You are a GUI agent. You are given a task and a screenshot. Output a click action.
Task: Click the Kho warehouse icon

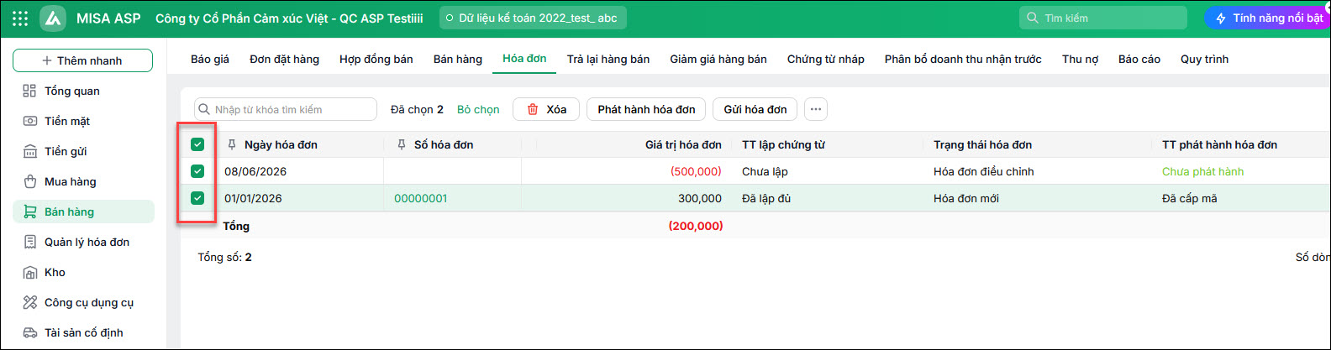29,272
